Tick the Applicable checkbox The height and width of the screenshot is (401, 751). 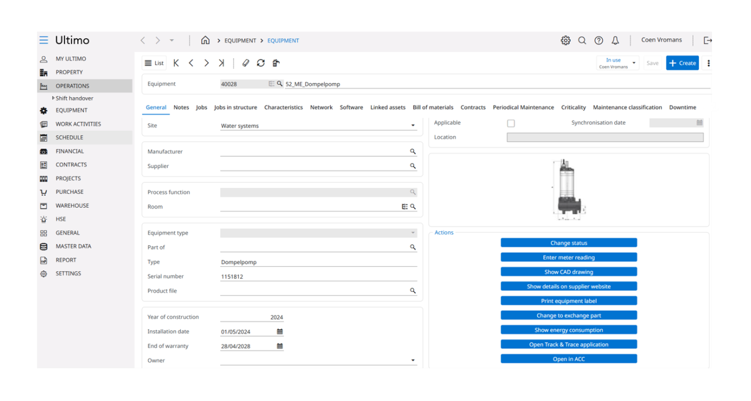(x=511, y=124)
